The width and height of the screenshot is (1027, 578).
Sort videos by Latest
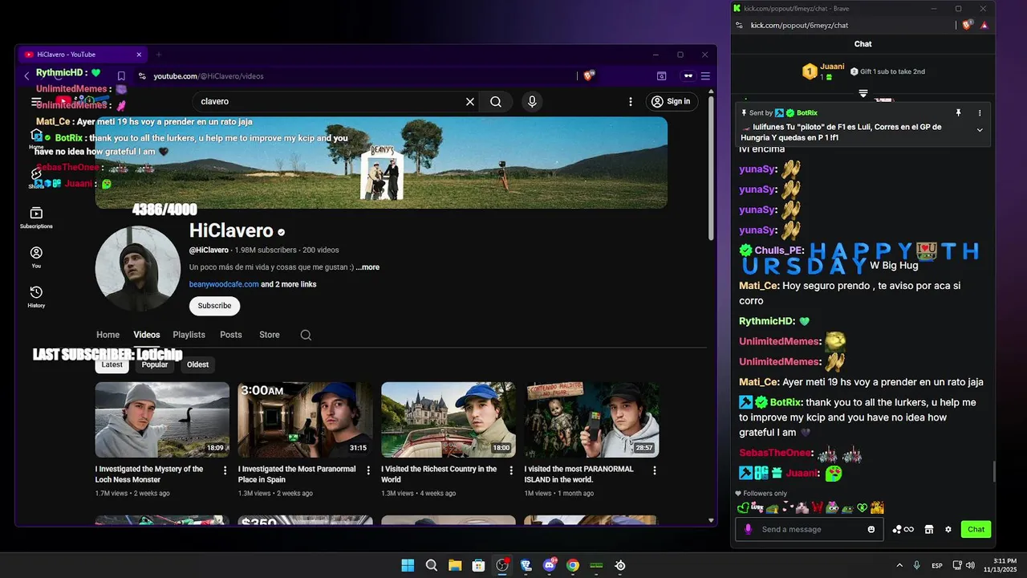coord(112,364)
